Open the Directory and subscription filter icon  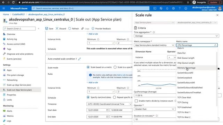coord(161,8)
